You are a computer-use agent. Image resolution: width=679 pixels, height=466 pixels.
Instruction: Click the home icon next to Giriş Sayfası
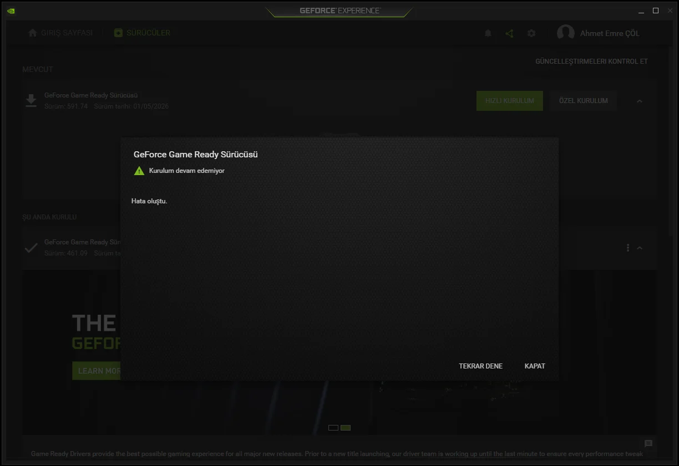(33, 33)
